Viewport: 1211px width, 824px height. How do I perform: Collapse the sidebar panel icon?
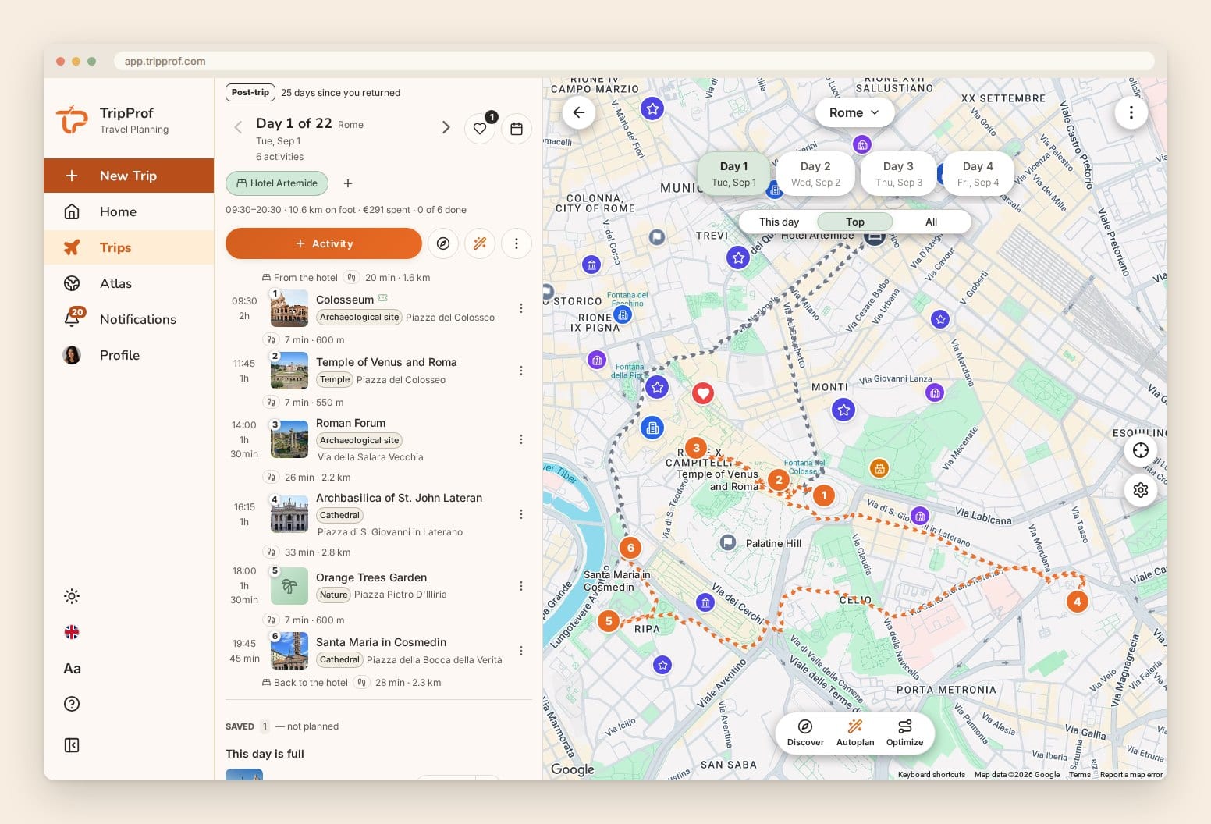pos(72,745)
